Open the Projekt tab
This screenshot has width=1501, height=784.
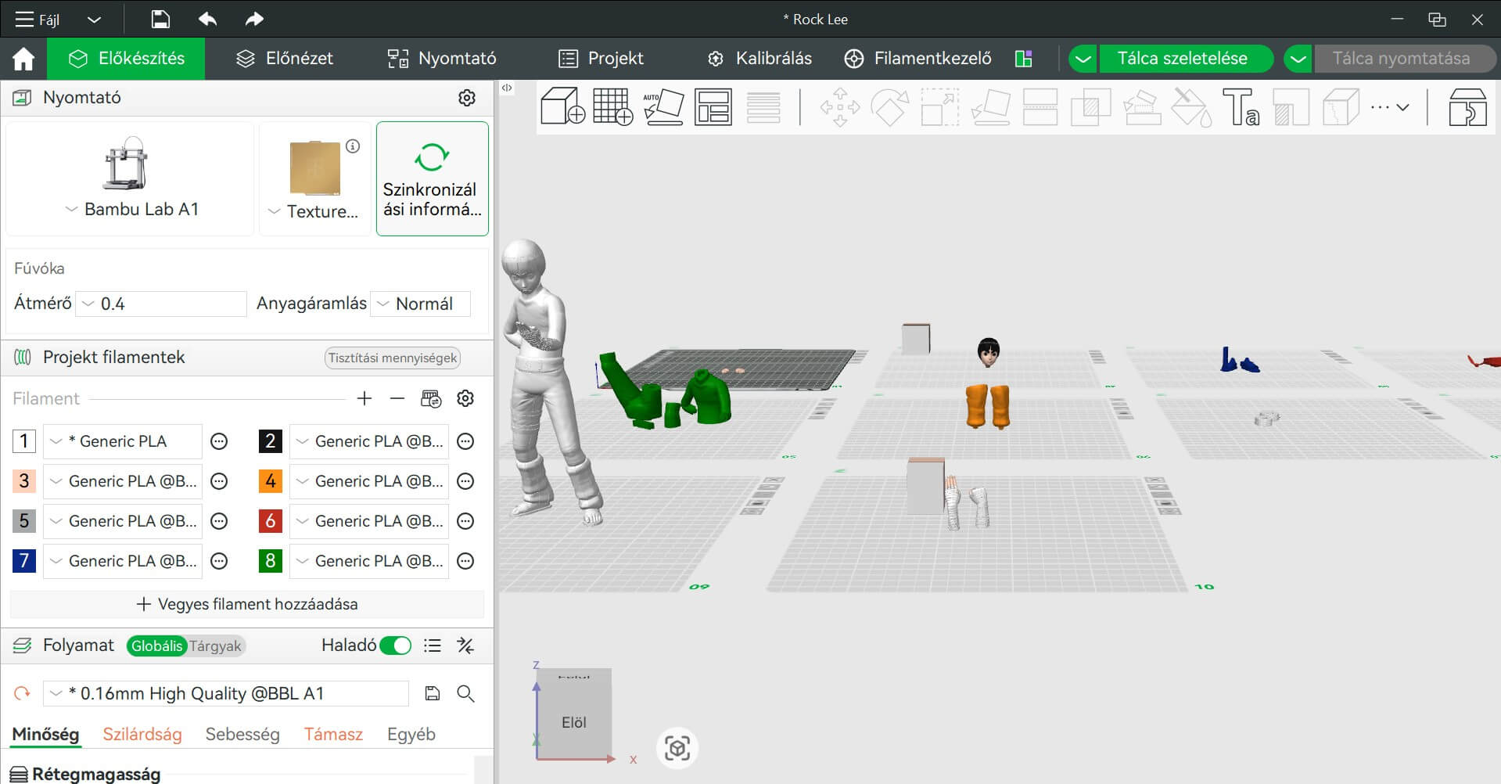(x=601, y=59)
